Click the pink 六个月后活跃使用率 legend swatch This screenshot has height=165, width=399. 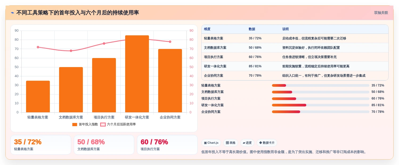coord(103,124)
